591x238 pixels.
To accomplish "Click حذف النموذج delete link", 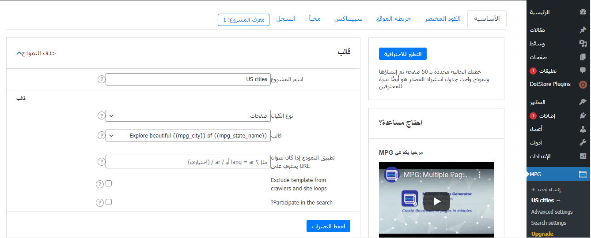I will tap(39, 53).
